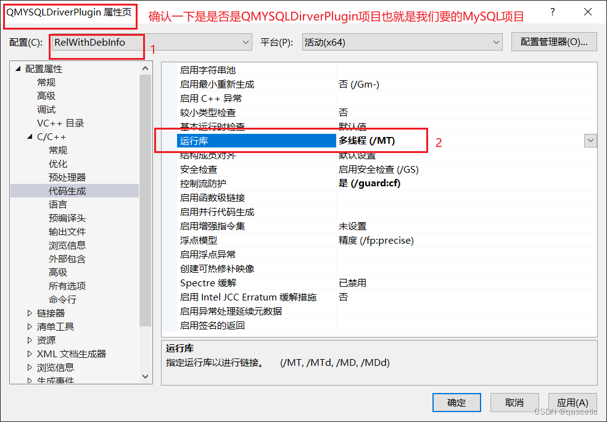607x422 pixels.
Task: Select the 启用并行代码生成 property
Action: (x=217, y=212)
